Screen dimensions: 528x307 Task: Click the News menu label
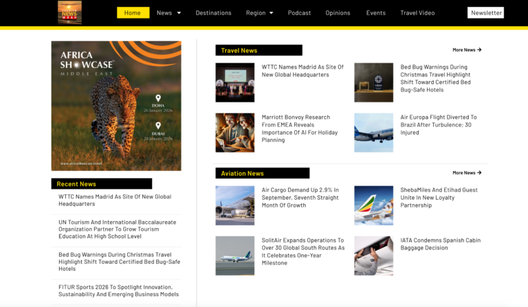[x=164, y=13]
